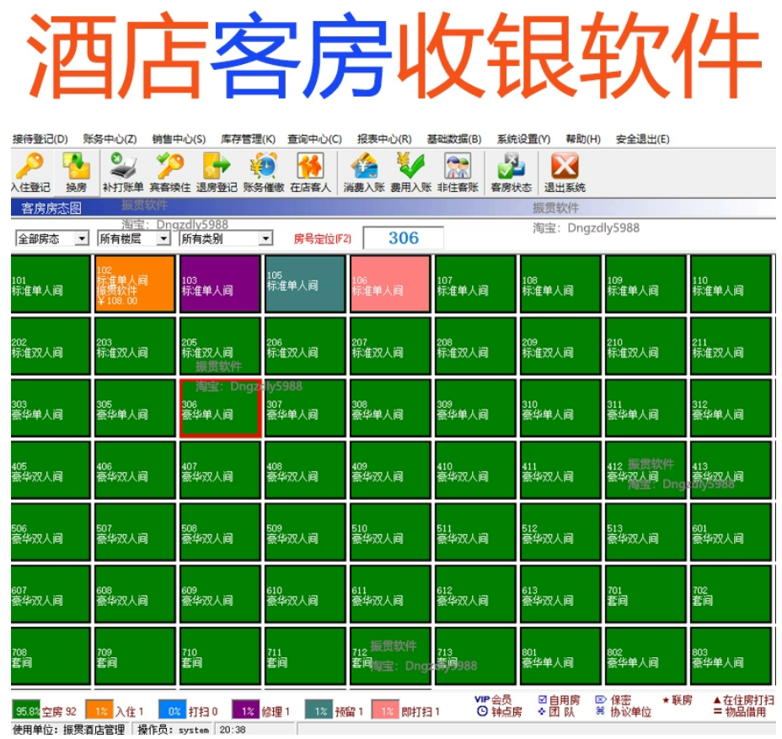This screenshot has width=782, height=739.
Task: Open the 报表中心(R) menu
Action: tap(384, 139)
